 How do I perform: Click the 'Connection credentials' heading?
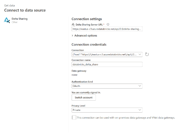pyautogui.click(x=89, y=45)
